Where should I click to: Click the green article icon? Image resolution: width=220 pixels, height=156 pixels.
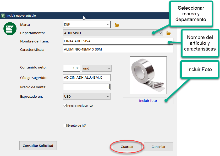pyautogui.click(x=10, y=28)
